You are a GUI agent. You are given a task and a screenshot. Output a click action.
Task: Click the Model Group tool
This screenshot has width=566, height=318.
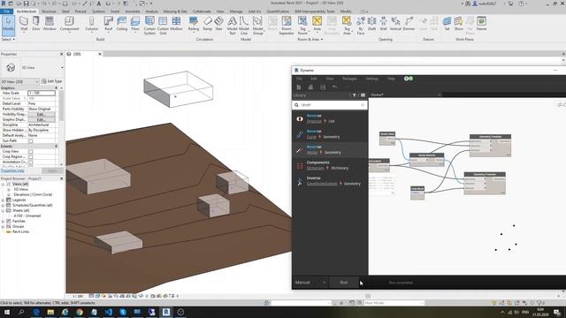(257, 26)
